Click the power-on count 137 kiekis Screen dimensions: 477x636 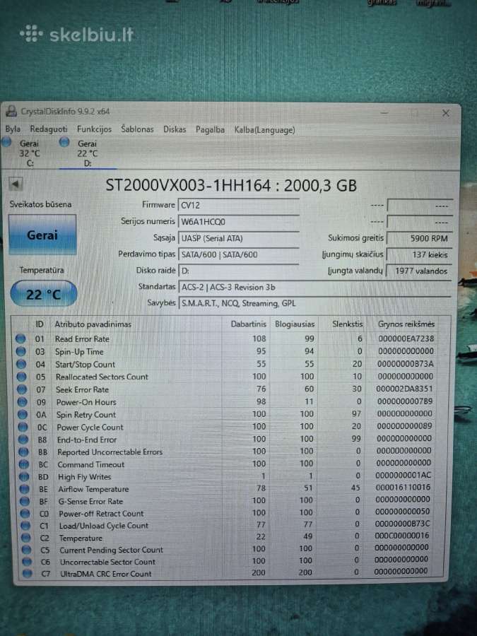point(419,254)
